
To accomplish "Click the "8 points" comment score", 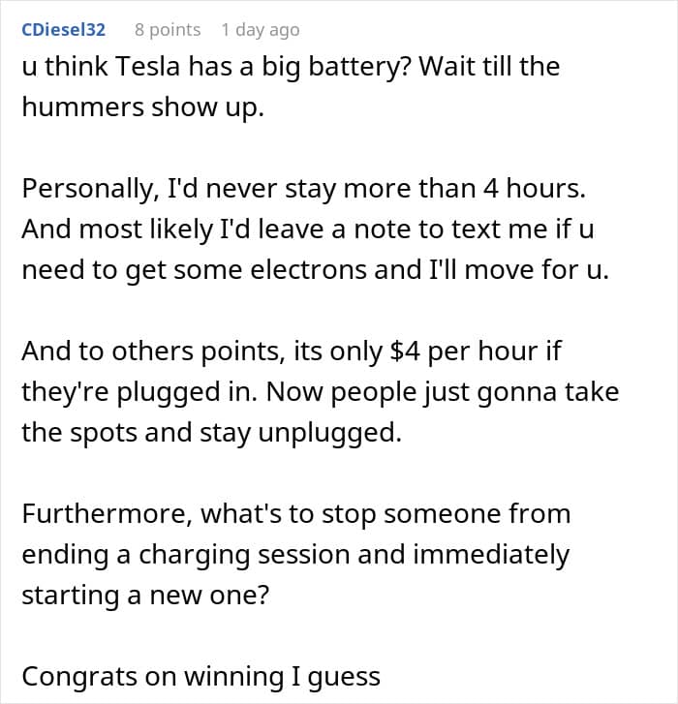I will [168, 30].
